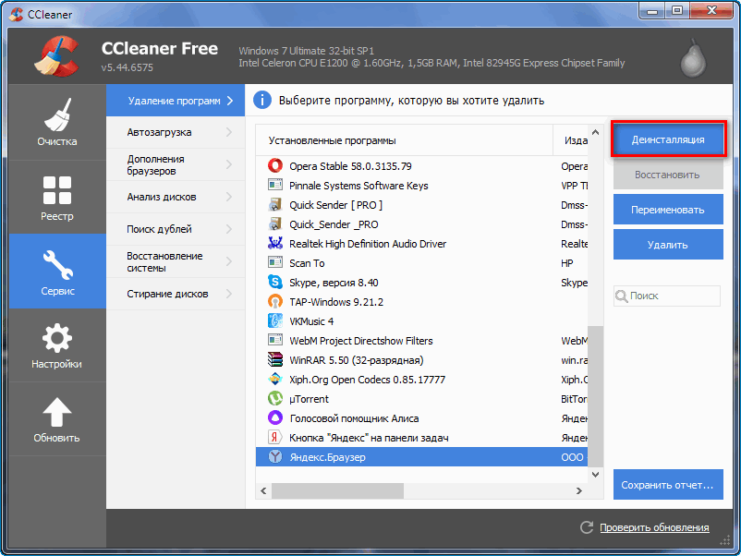Open the Автозагрузка tab
The width and height of the screenshot is (741, 556).
(x=176, y=132)
